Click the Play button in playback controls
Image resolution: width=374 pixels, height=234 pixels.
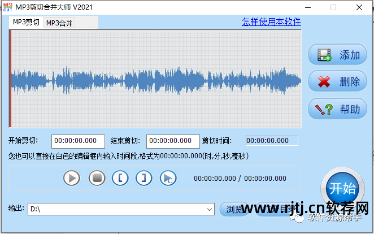(x=72, y=178)
